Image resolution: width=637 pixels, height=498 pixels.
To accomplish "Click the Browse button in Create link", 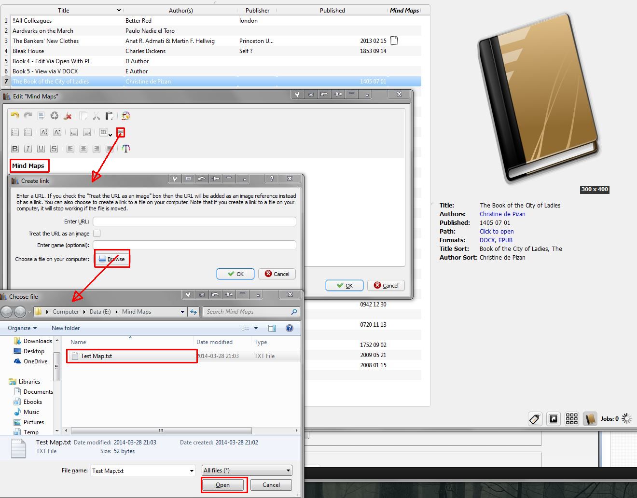I will (112, 259).
